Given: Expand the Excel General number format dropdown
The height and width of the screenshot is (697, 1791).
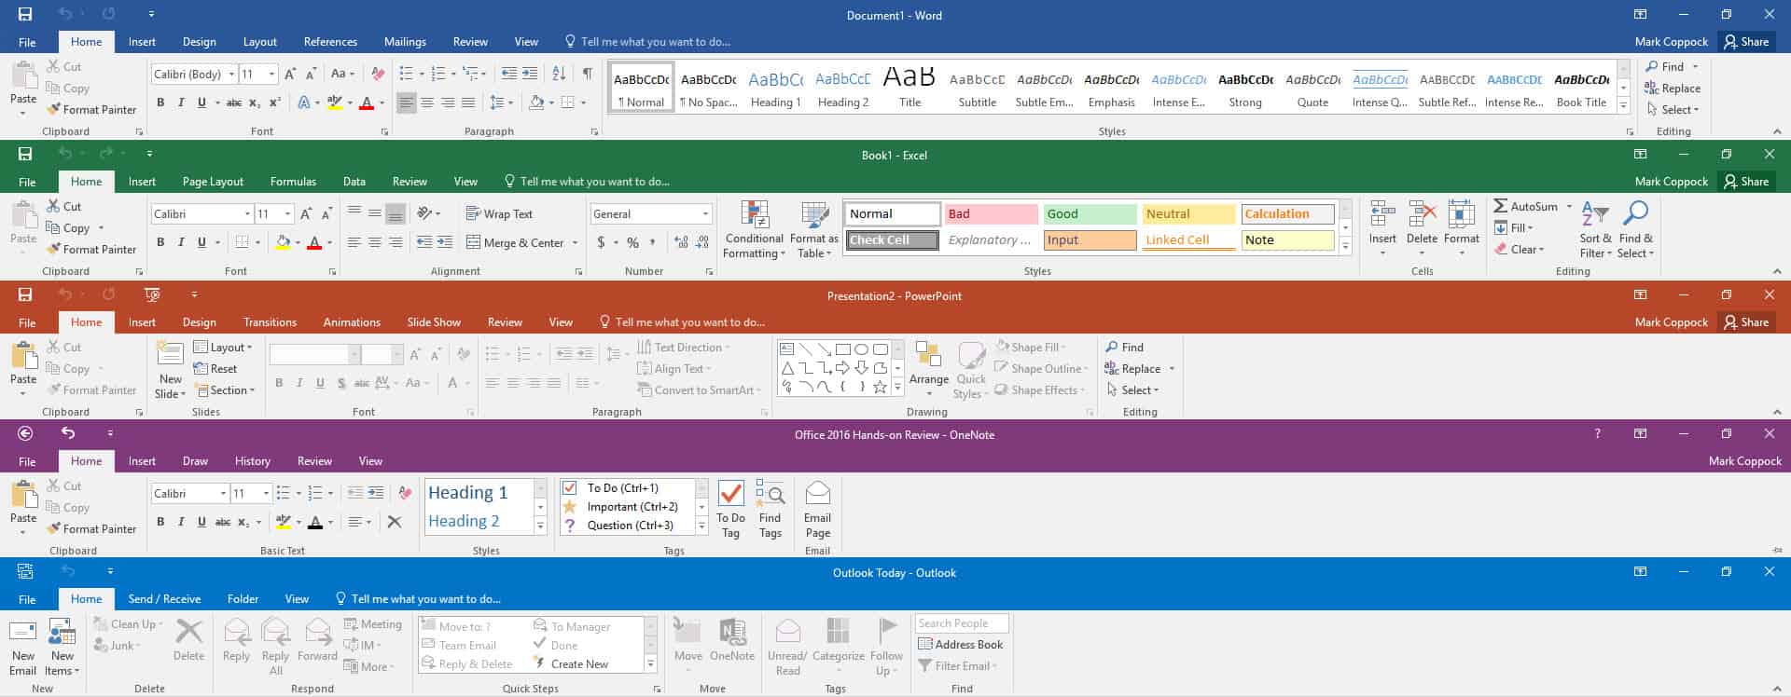Looking at the screenshot, I should [x=705, y=214].
